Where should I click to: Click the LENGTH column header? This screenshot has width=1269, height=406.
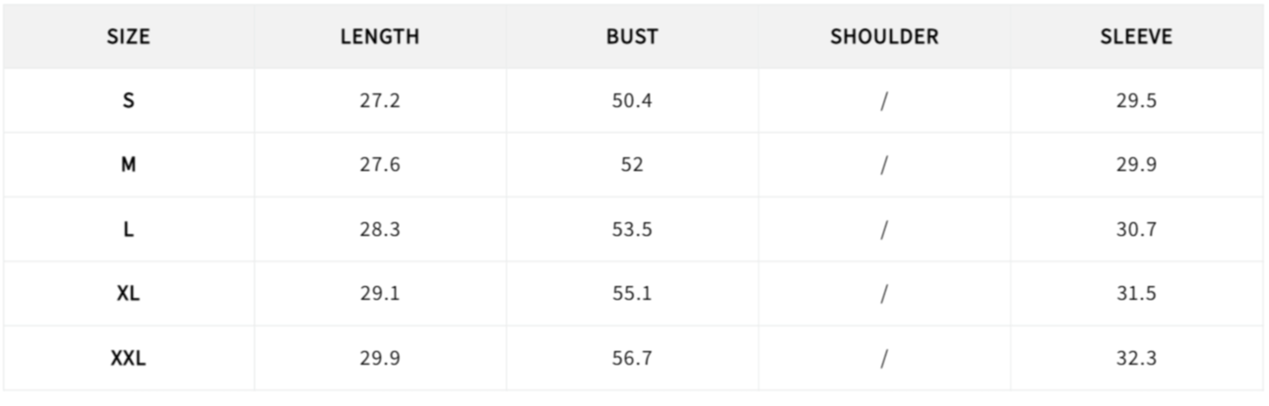click(380, 37)
